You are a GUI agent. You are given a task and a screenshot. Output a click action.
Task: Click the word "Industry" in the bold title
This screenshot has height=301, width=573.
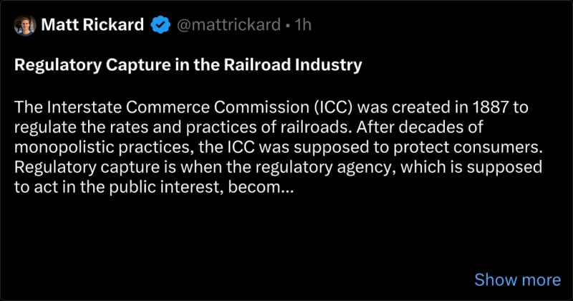(x=333, y=65)
